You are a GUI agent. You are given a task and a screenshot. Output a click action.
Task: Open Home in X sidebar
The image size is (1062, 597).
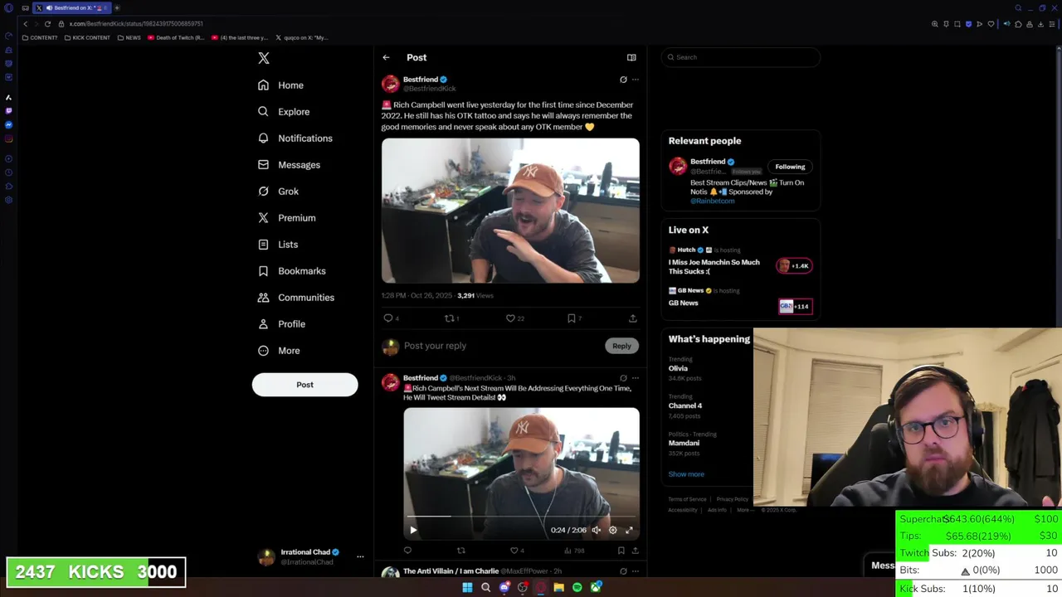[280, 85]
